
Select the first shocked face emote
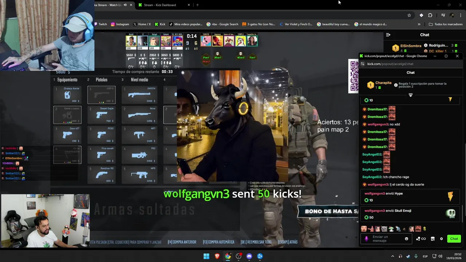(x=364, y=229)
